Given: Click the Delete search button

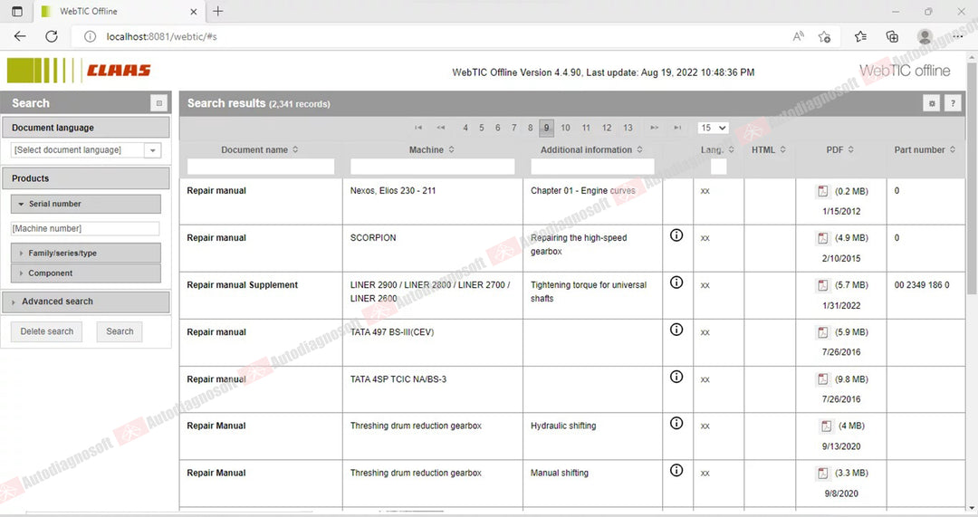Looking at the screenshot, I should point(47,331).
